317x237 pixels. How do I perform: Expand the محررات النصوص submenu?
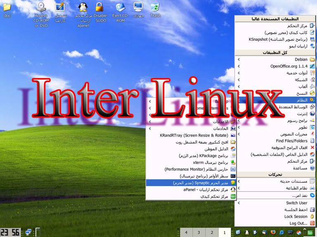(x=275, y=134)
